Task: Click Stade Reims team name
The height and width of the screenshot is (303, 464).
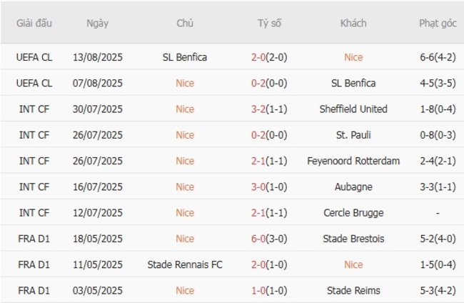Action: point(353,290)
